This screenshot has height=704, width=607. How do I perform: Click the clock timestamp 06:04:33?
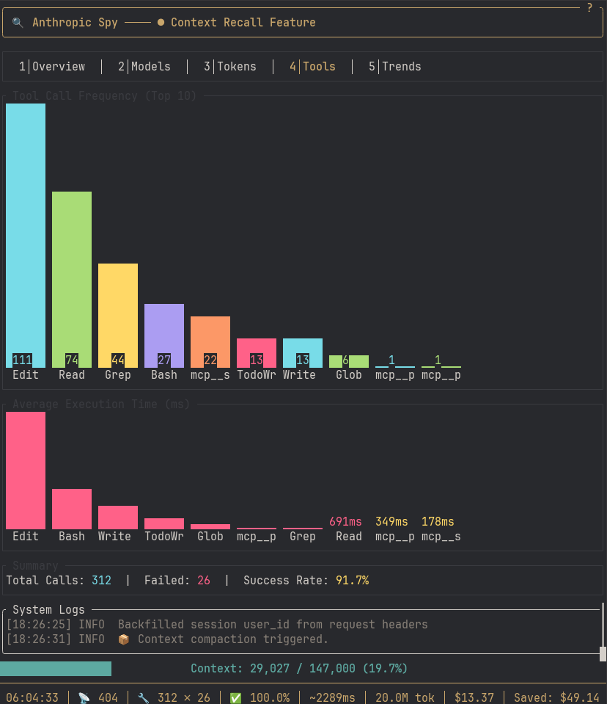tap(32, 697)
